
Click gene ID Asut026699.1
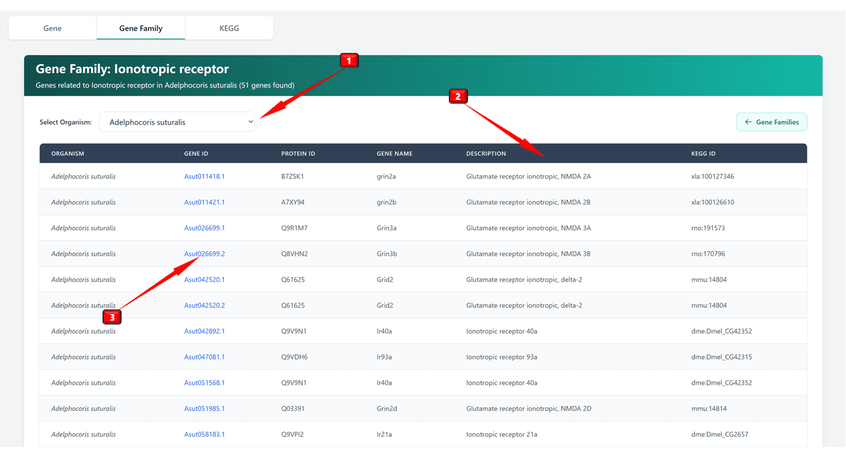point(204,228)
